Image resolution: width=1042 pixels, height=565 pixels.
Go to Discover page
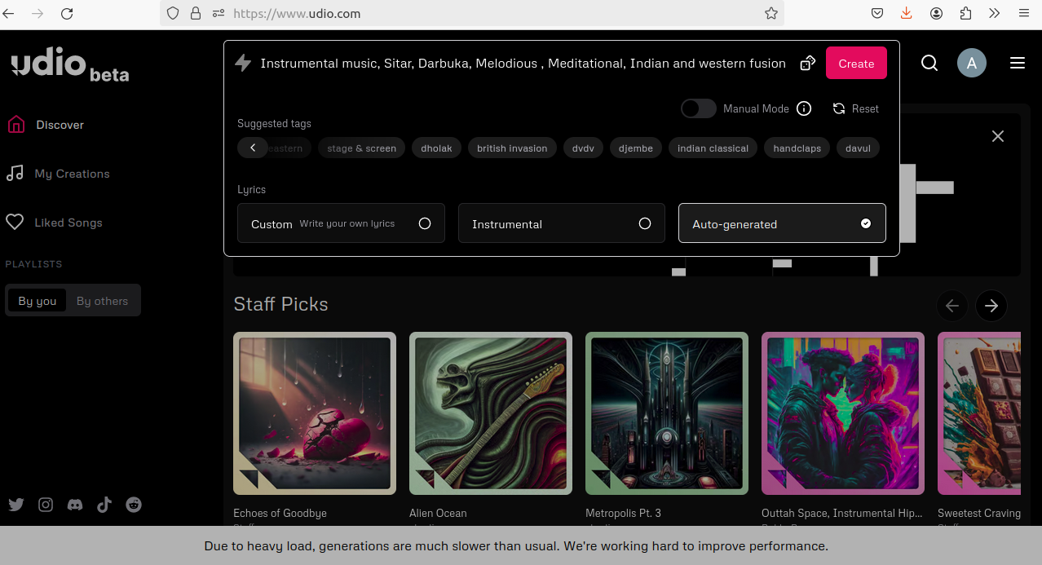pos(60,125)
